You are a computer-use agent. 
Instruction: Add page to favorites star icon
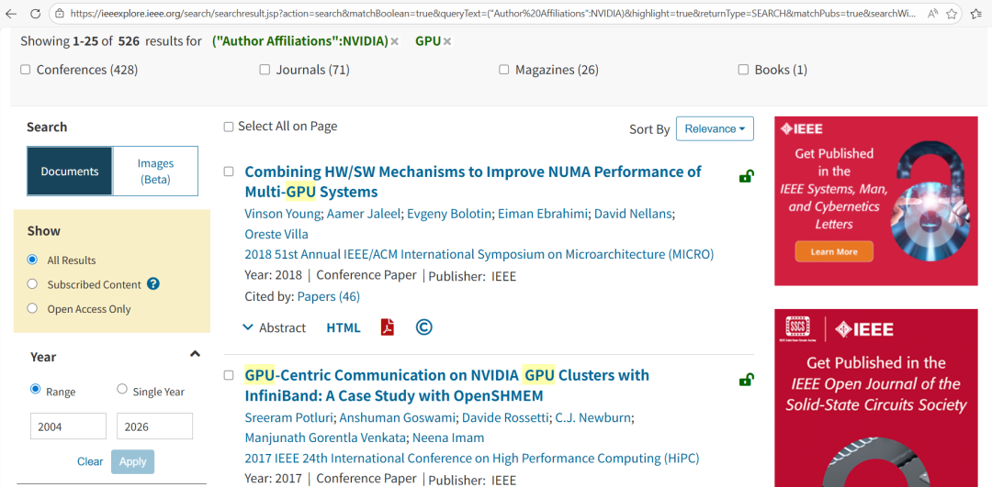click(x=951, y=13)
